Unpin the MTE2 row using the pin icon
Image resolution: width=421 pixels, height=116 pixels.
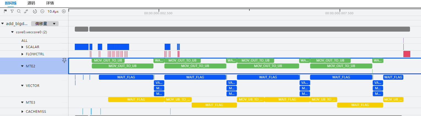64,60
